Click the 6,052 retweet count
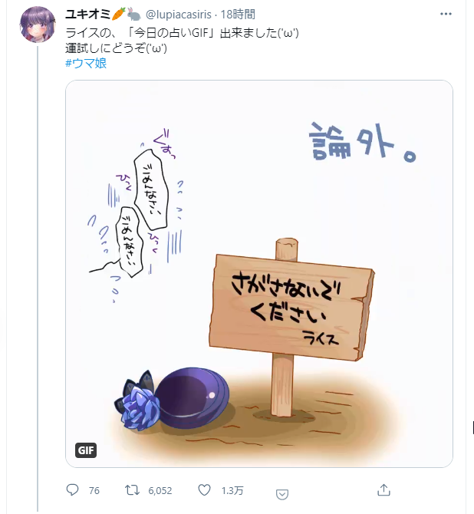Image resolution: width=474 pixels, height=514 pixels. (x=160, y=491)
